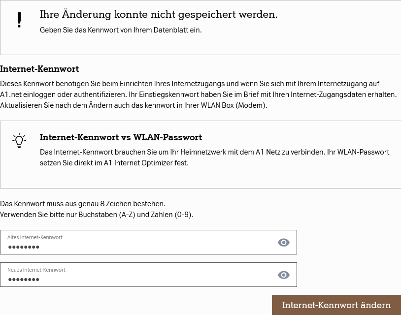Focus the masked dots in the old password field
401x315 pixels.
click(x=24, y=247)
